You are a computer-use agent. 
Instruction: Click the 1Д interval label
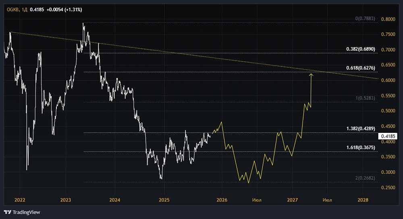25,10
